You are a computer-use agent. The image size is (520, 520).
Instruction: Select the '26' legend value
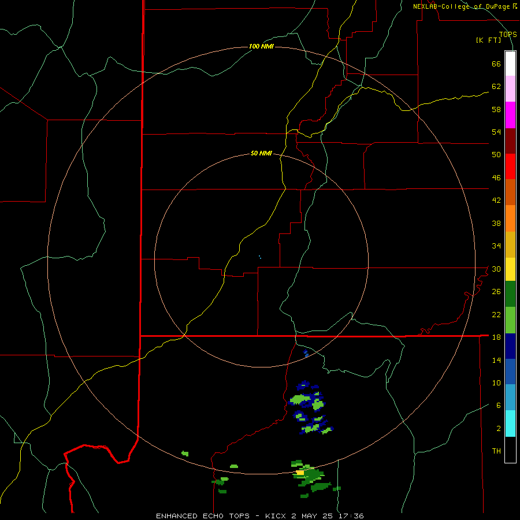[496, 292]
